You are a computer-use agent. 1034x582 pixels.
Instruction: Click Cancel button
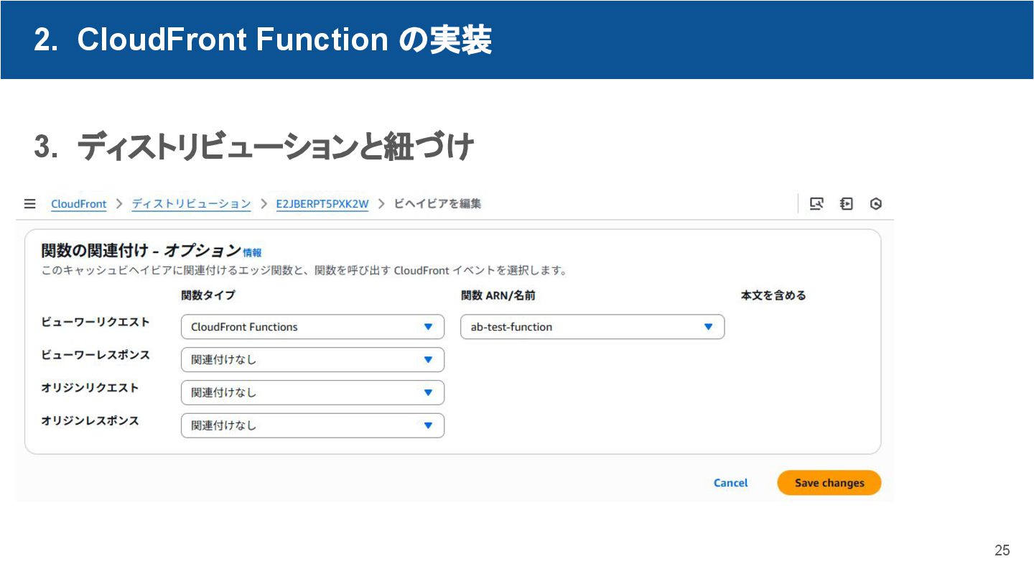pyautogui.click(x=730, y=483)
